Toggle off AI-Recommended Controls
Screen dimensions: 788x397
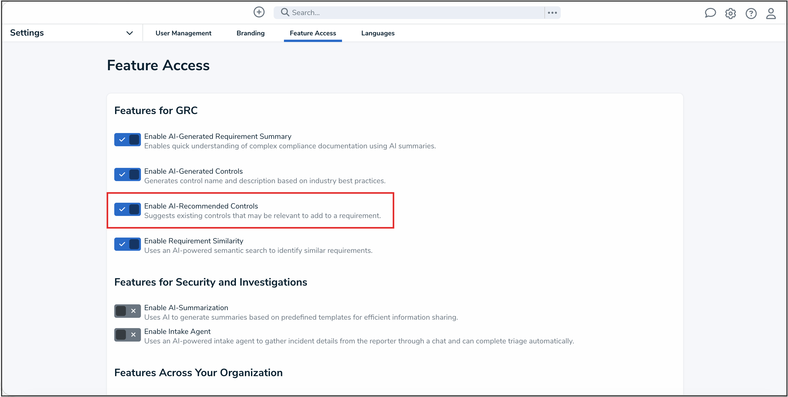click(127, 209)
